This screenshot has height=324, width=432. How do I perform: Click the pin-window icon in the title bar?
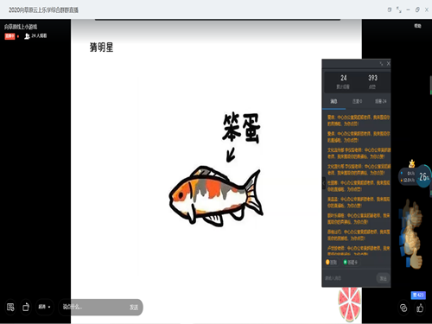pos(390,10)
